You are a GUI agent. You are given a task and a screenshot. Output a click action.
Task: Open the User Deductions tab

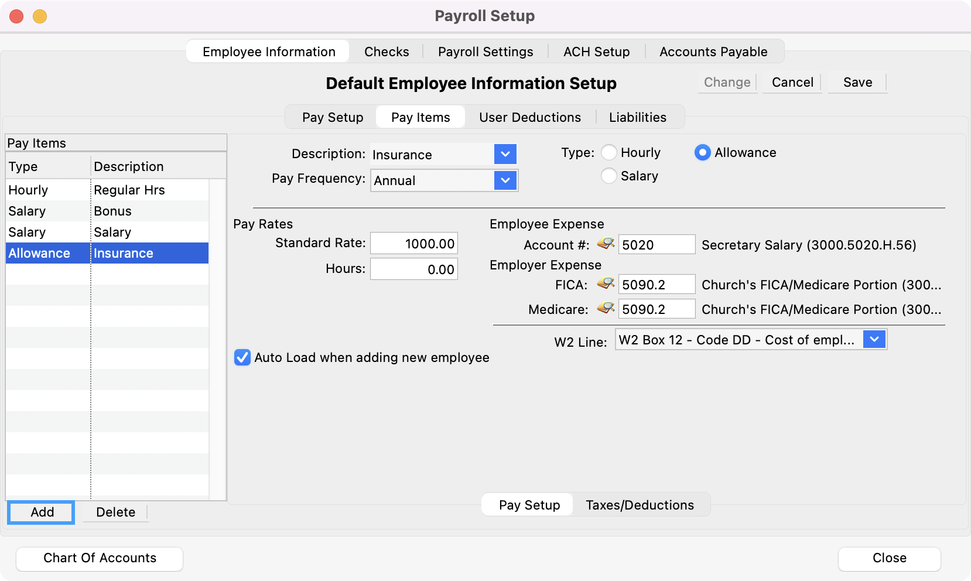pyautogui.click(x=529, y=117)
